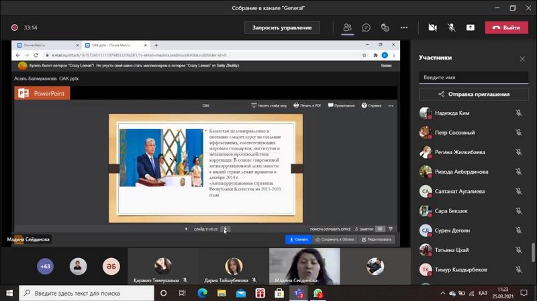537x301 pixels.
Task: Click the PowerPoint logo badge
Action: click(x=42, y=93)
